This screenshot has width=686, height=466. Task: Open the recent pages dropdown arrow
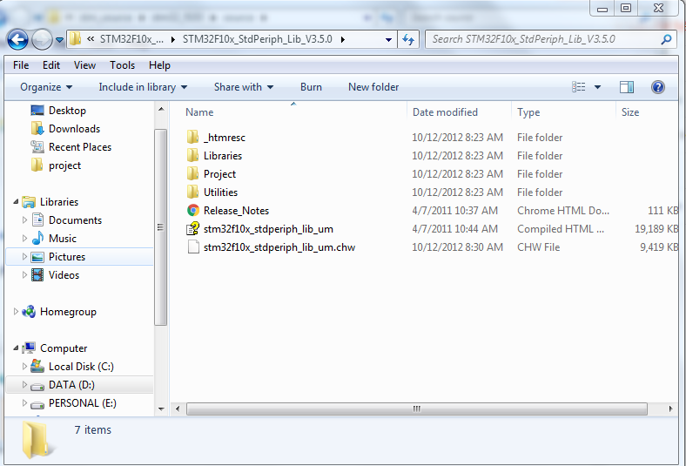tap(59, 40)
